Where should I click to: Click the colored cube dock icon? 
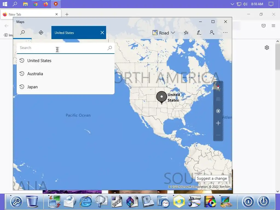click(132, 202)
